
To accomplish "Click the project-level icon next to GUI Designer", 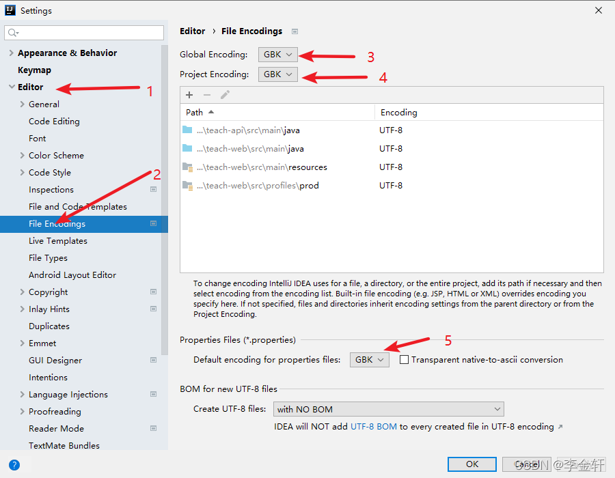I will pos(153,360).
